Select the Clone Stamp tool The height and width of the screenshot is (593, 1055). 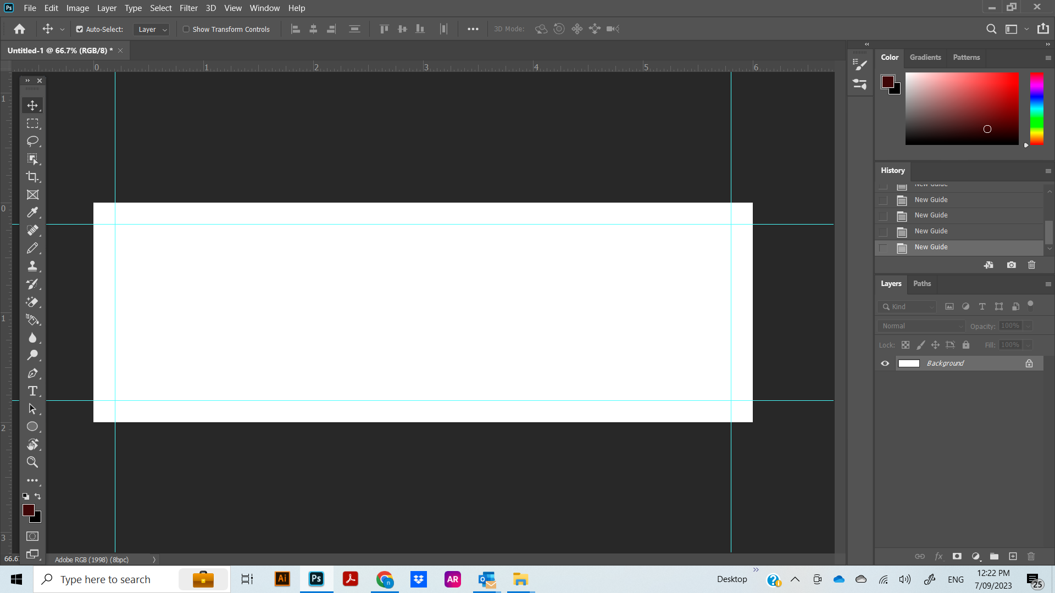(x=32, y=266)
